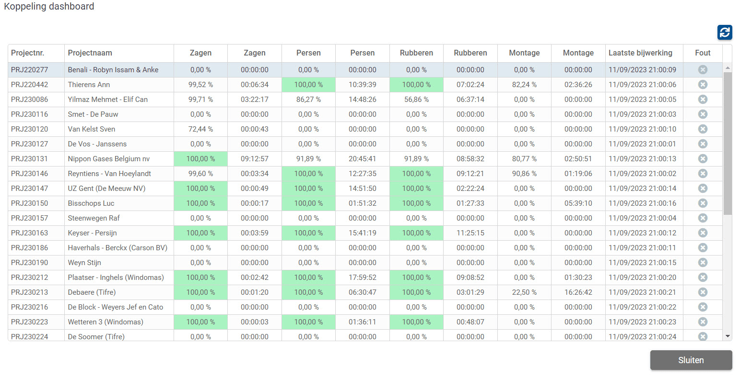Click the first Persen column header

[308, 53]
